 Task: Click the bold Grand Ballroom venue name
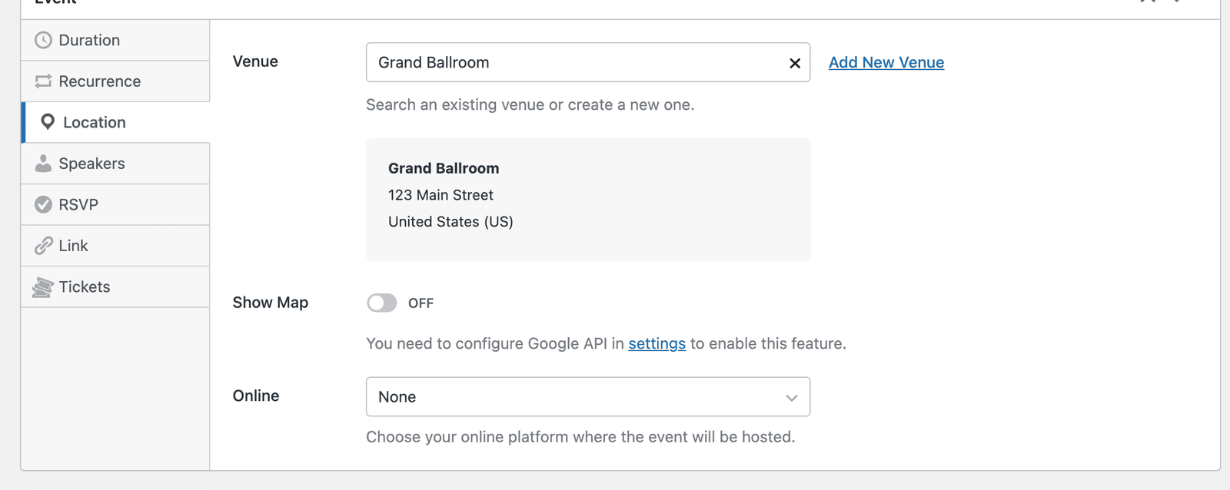444,168
